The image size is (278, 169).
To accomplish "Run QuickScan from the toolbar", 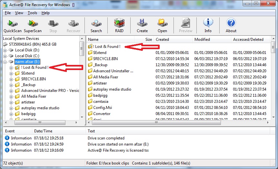I will click(x=13, y=26).
